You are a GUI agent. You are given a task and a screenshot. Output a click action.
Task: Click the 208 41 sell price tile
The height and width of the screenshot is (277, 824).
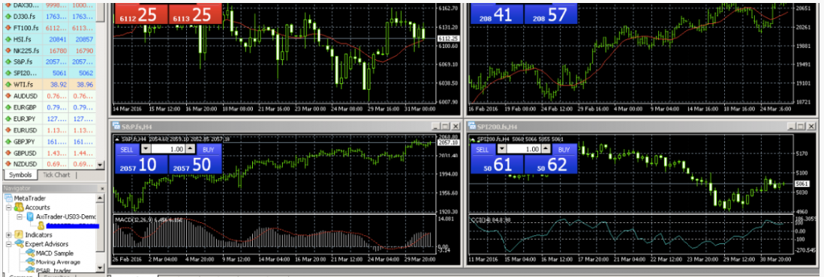pos(497,14)
